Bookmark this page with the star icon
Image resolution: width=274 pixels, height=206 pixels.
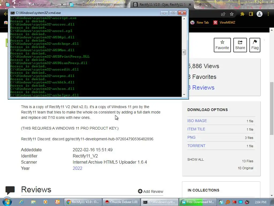click(x=232, y=14)
